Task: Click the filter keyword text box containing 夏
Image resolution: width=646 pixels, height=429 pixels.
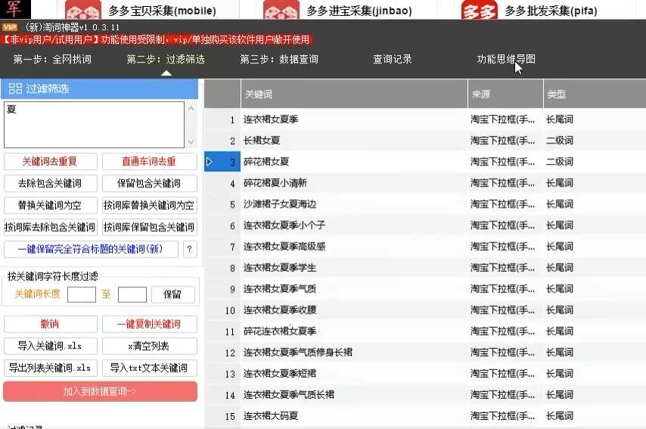Action: [x=94, y=125]
